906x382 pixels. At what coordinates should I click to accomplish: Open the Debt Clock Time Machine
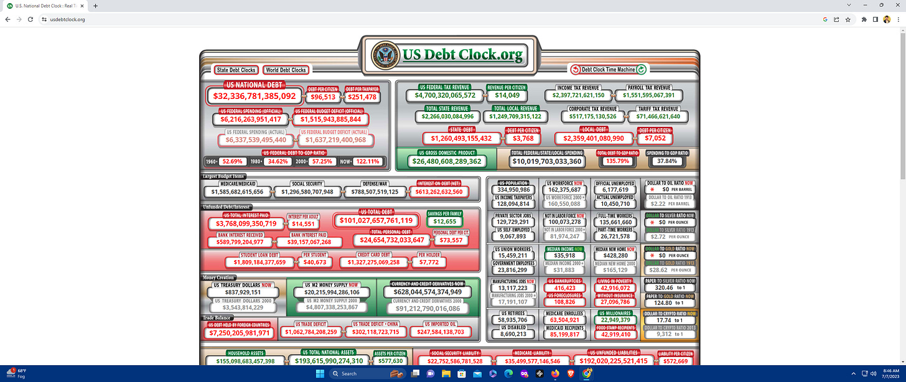click(x=609, y=70)
